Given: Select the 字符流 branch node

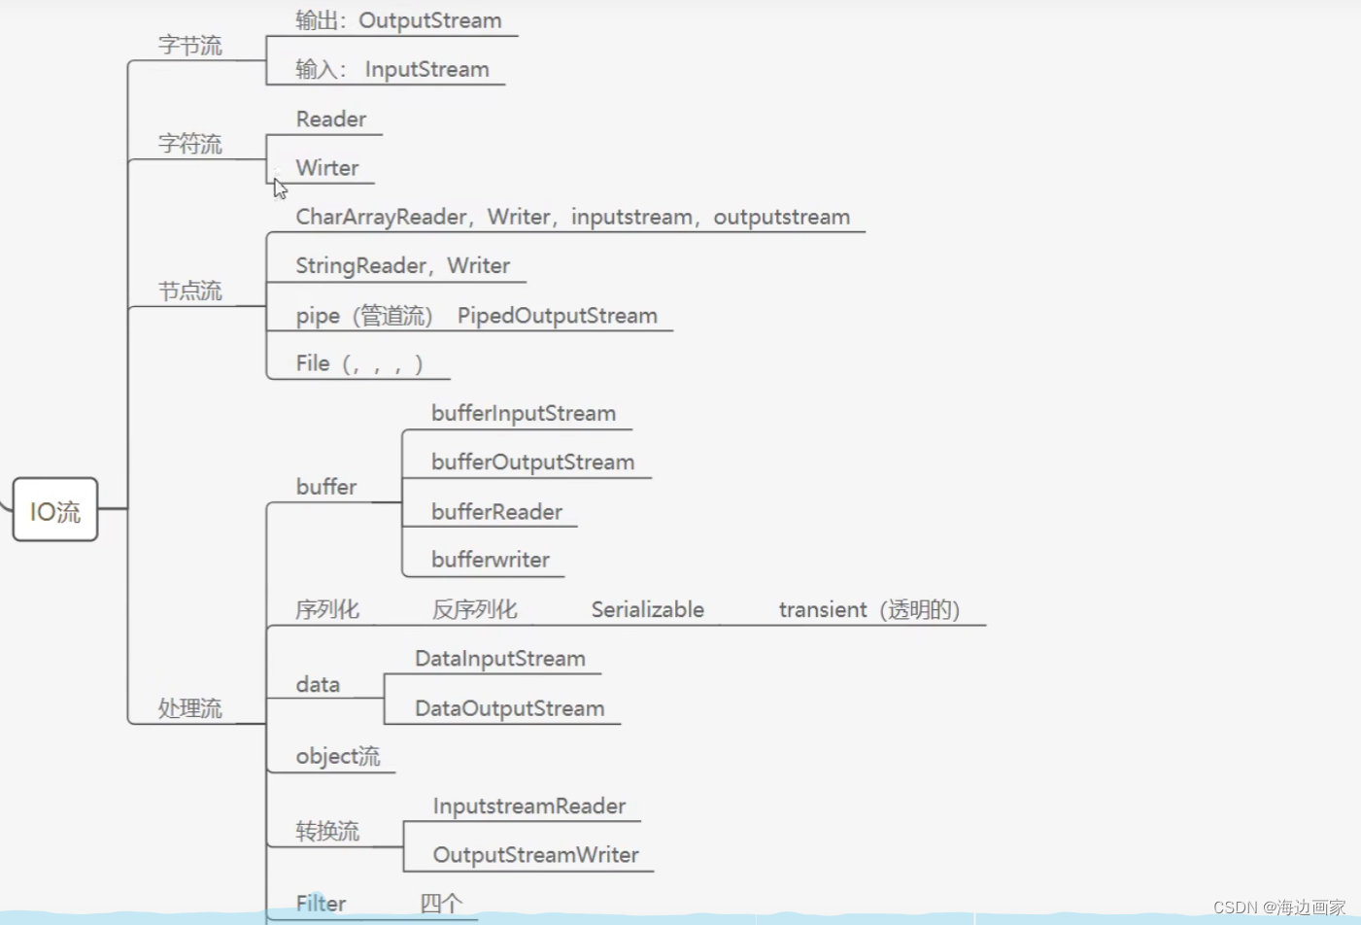Looking at the screenshot, I should (190, 144).
